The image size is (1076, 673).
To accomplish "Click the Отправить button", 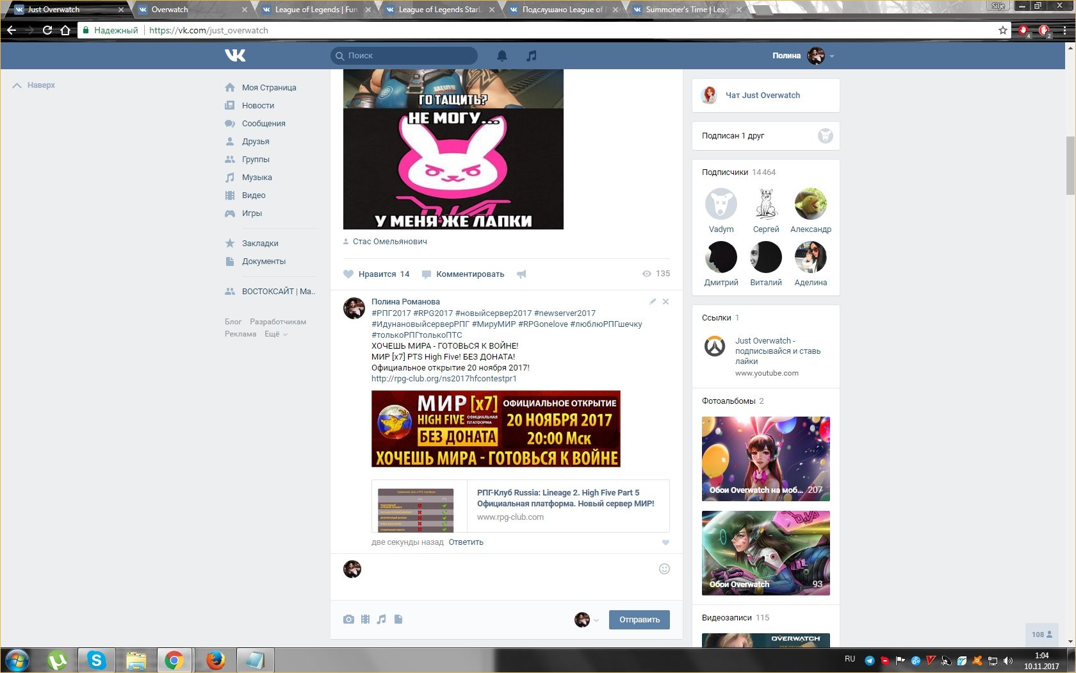I will (x=639, y=620).
